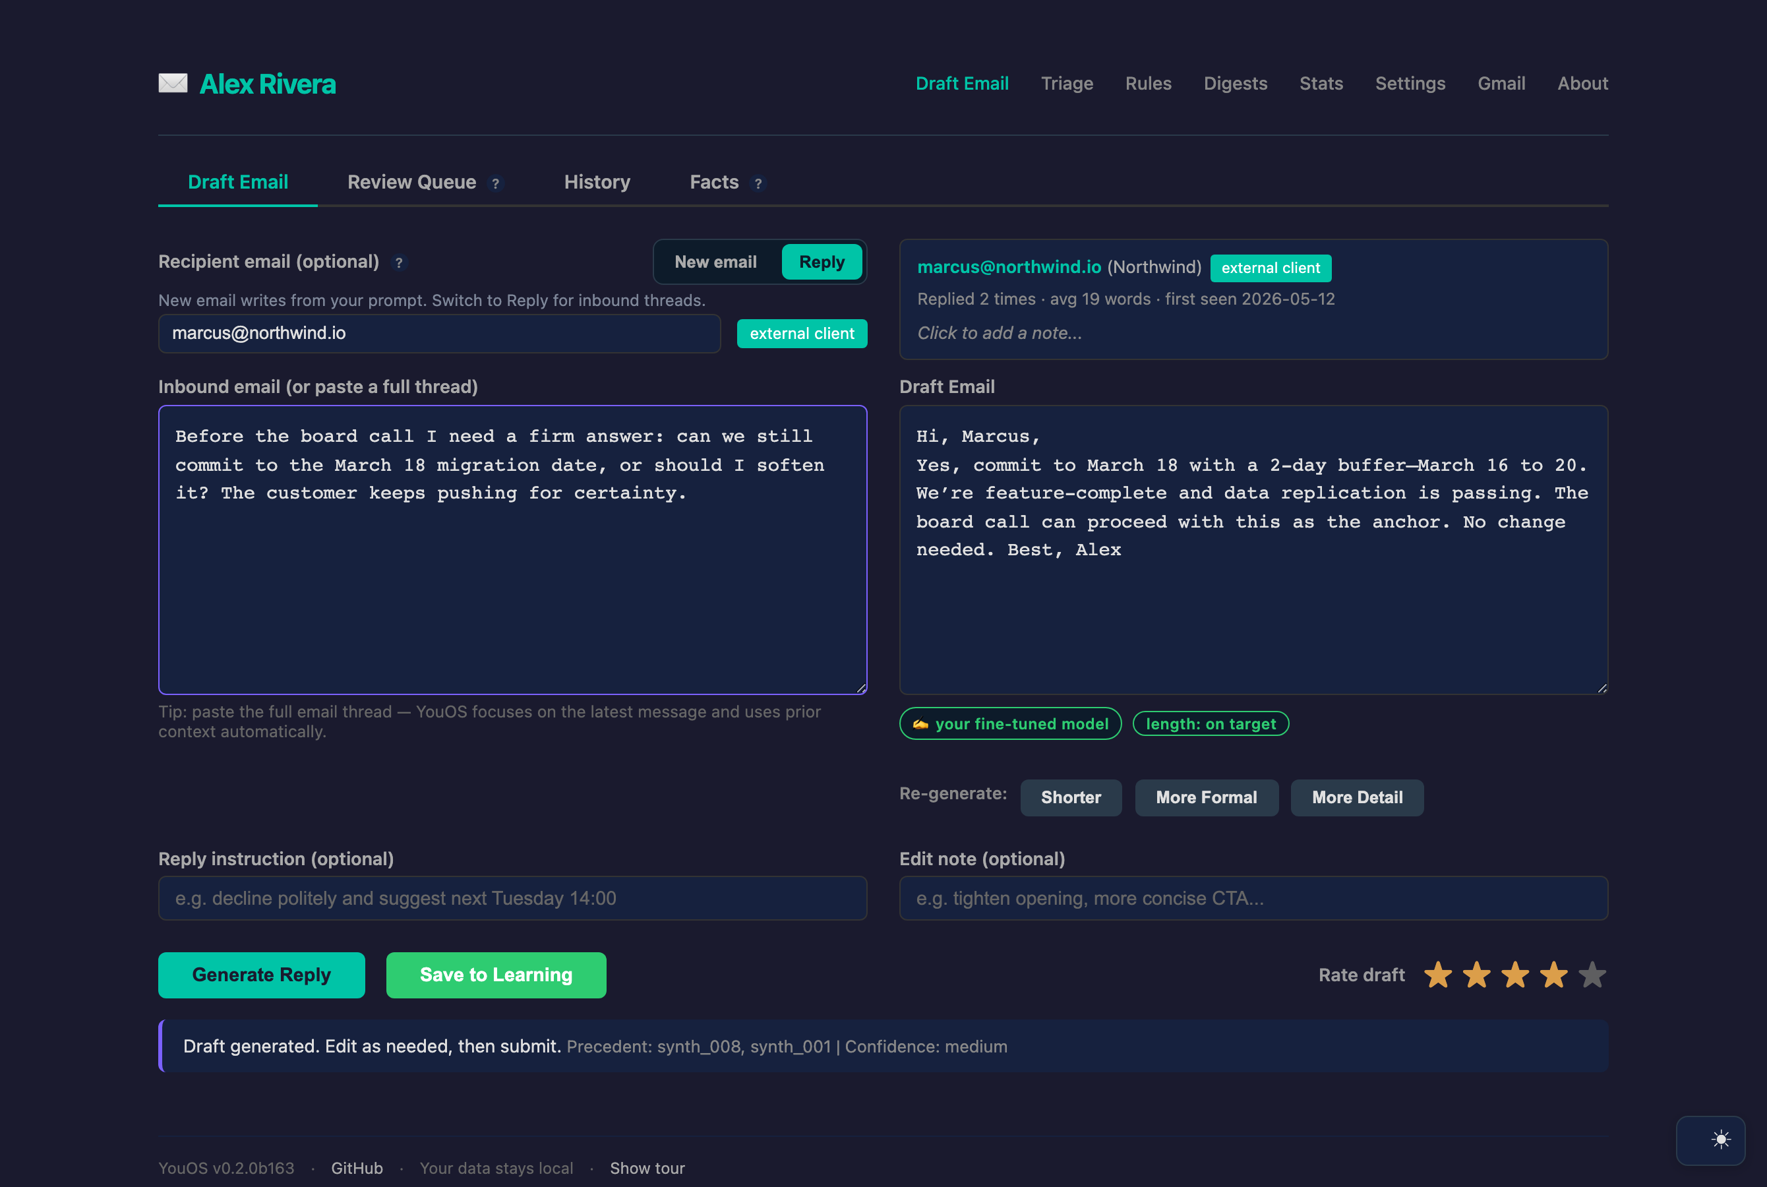Click into inbound email textarea
Screen dimensions: 1767x1187
tap(512, 549)
